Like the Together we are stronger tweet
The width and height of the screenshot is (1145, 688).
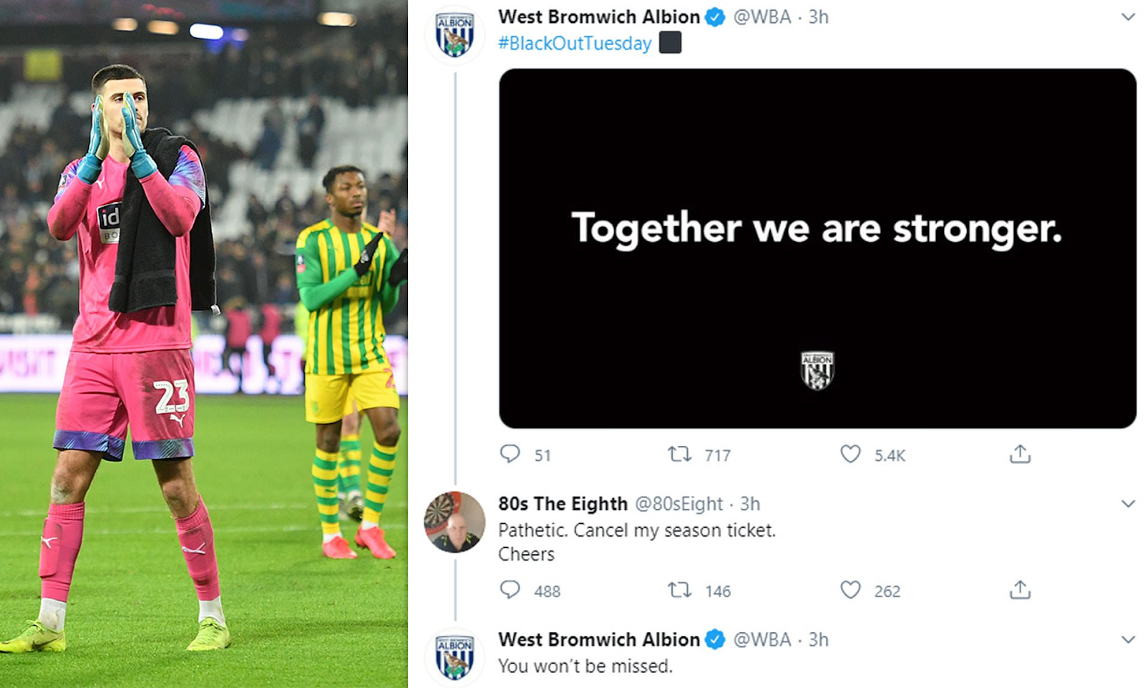click(x=850, y=454)
